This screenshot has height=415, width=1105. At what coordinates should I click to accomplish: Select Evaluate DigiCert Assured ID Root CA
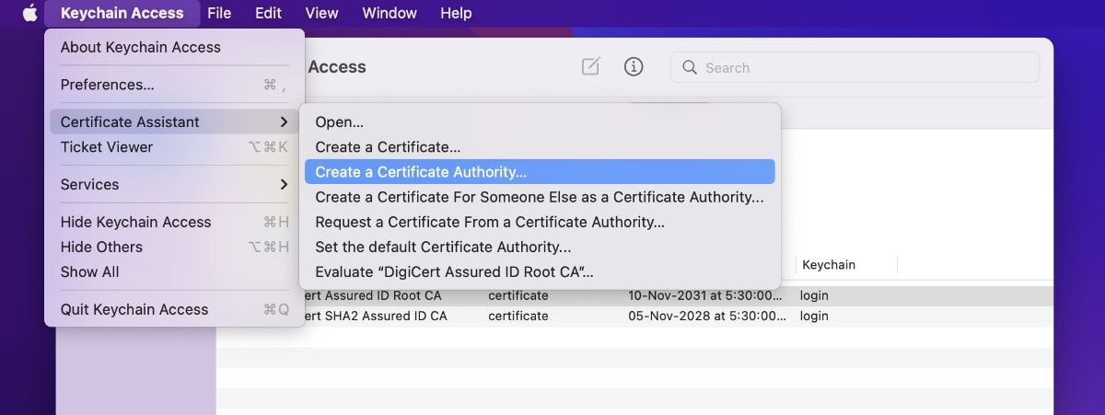tap(454, 271)
